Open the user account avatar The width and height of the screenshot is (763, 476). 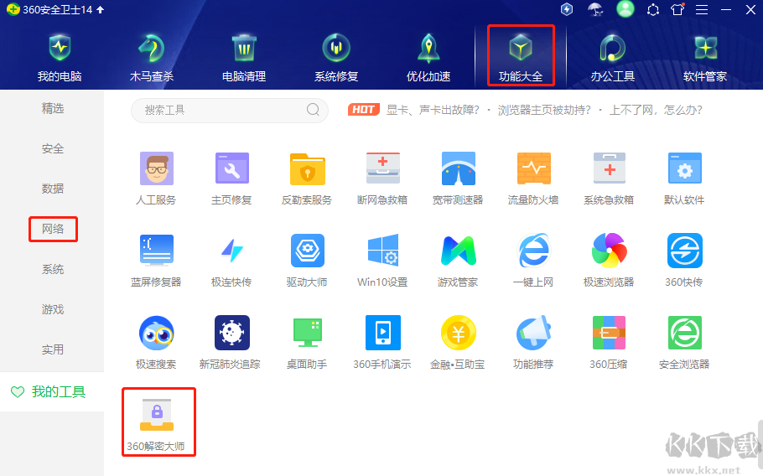[x=625, y=8]
